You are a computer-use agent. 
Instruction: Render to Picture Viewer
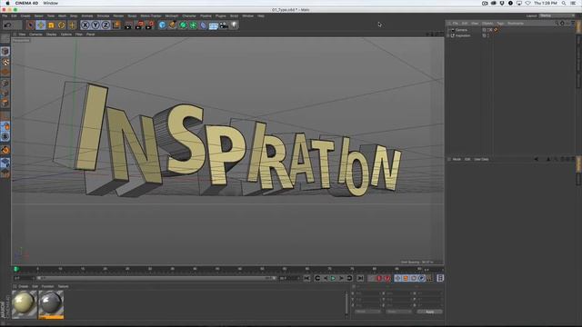click(x=139, y=25)
